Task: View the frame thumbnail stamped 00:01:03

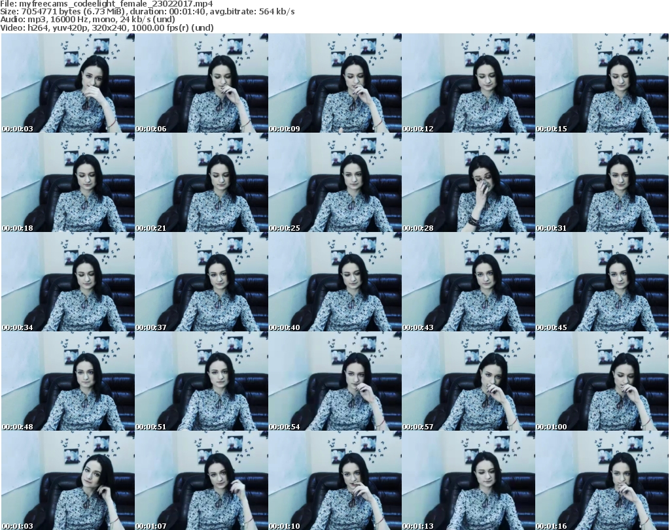Action: (x=68, y=480)
